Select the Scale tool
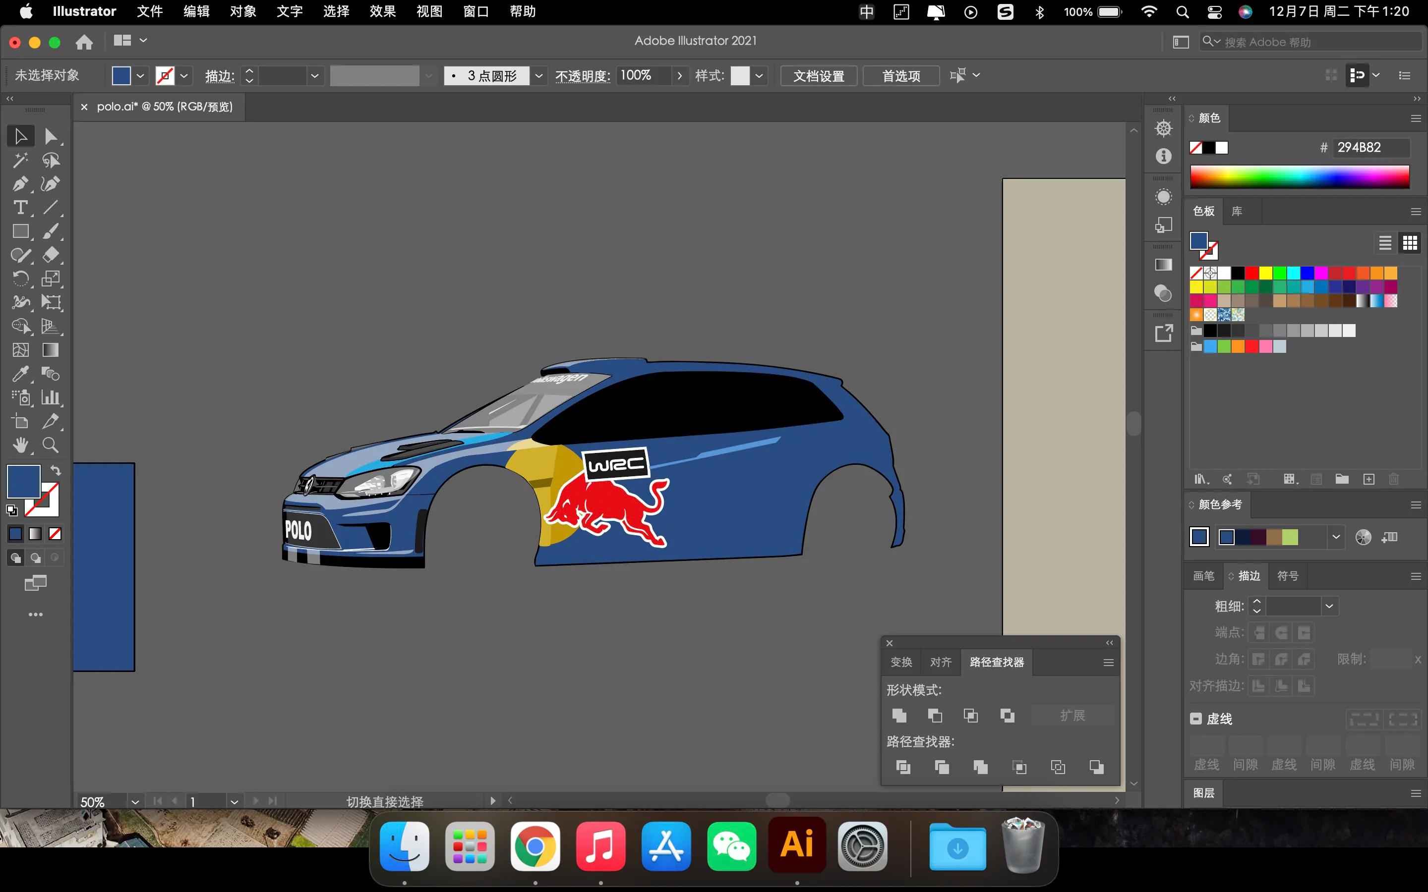Image resolution: width=1428 pixels, height=892 pixels. tap(51, 279)
